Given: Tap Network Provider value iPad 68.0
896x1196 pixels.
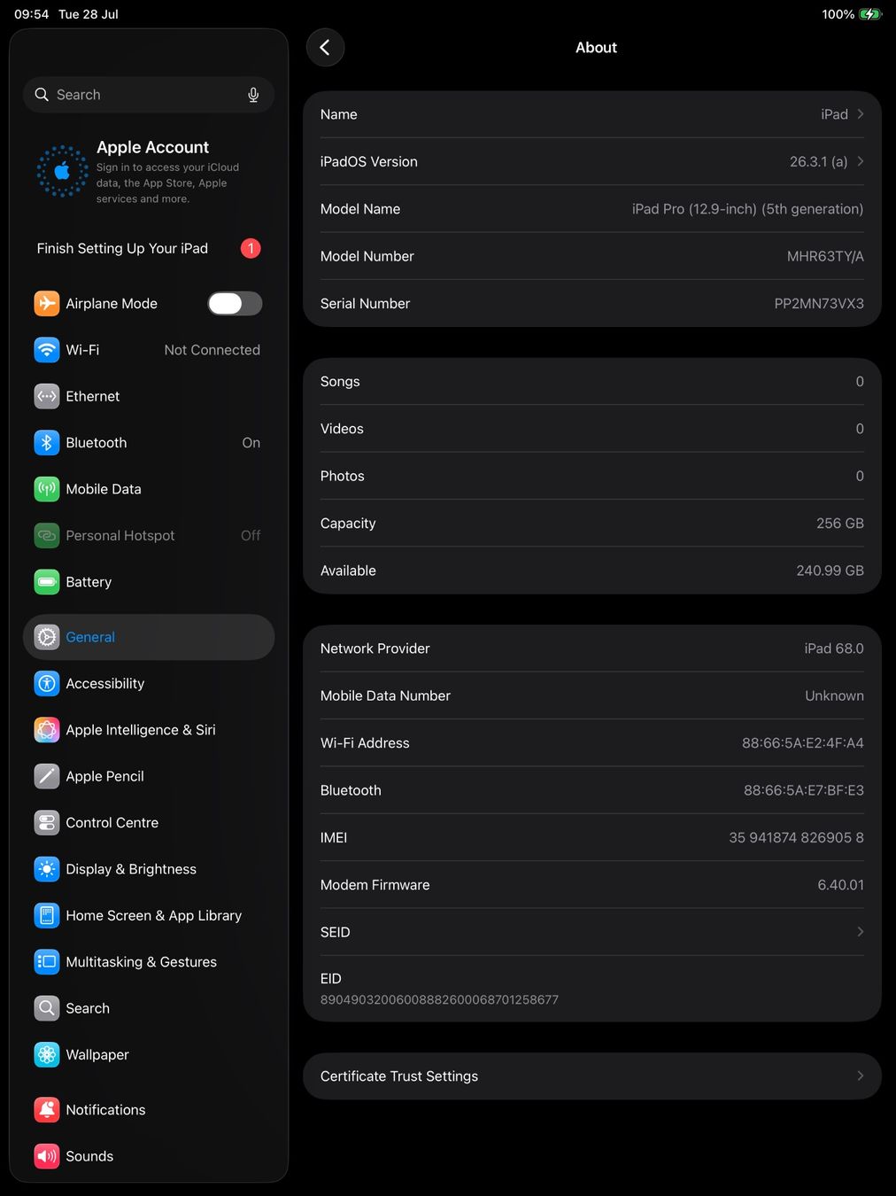Looking at the screenshot, I should click(x=834, y=648).
